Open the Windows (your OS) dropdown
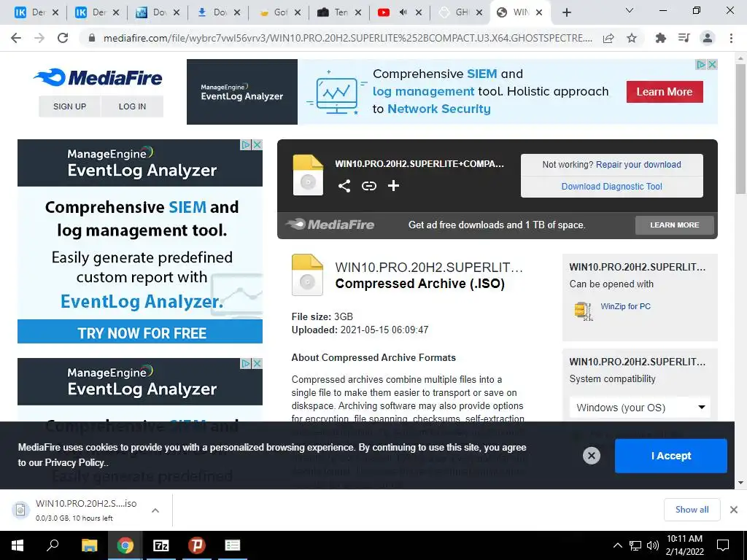Image resolution: width=747 pixels, height=560 pixels. (x=640, y=408)
